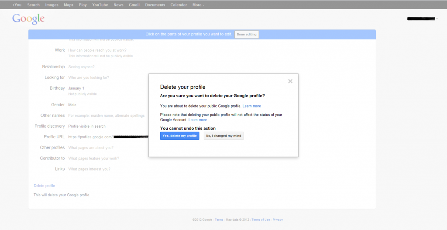Edit Profile discovery 'Profile visible in search'
The width and height of the screenshot is (447, 230).
pos(87,126)
